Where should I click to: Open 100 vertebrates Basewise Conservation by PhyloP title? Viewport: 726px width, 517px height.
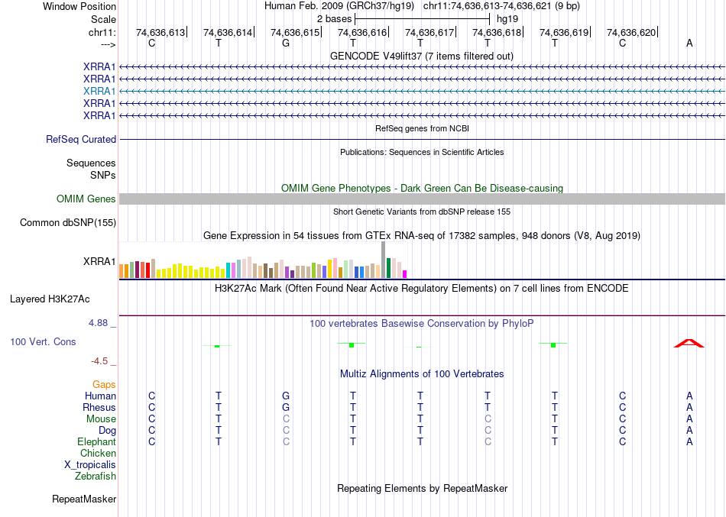422,324
